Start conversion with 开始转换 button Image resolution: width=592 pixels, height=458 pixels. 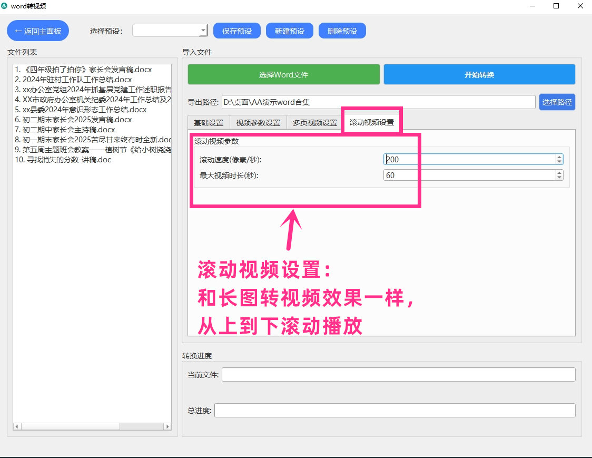(x=479, y=74)
